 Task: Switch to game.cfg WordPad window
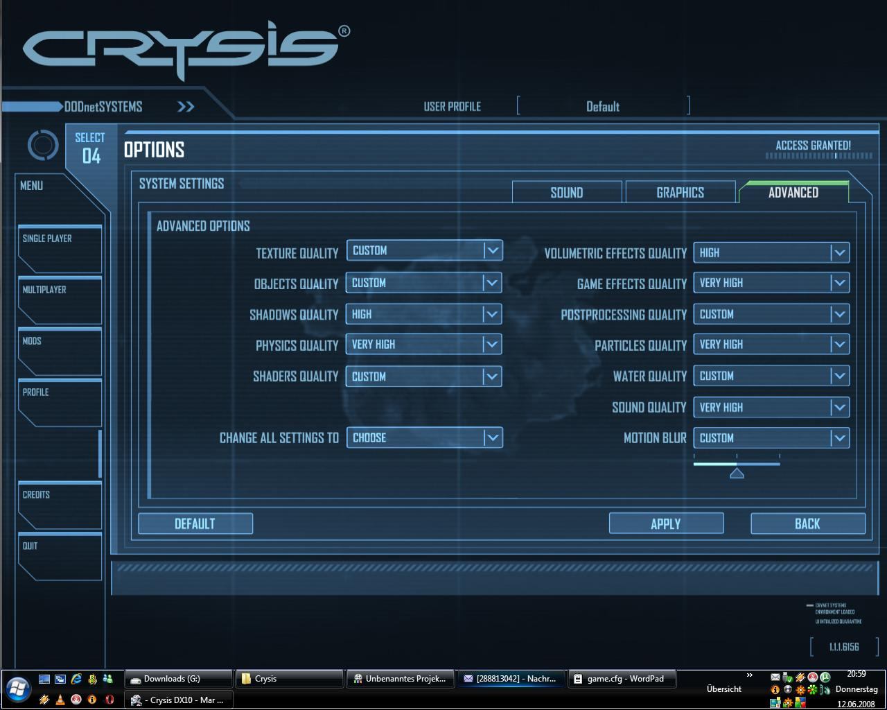click(x=622, y=679)
